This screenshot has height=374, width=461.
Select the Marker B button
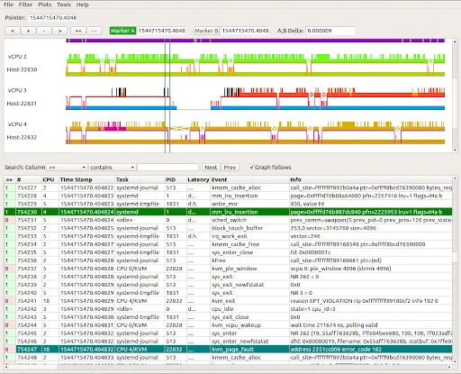point(206,31)
